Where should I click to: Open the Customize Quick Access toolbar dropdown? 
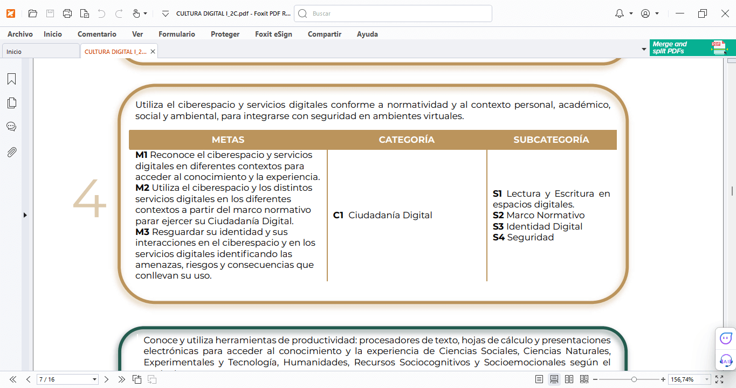pos(166,13)
